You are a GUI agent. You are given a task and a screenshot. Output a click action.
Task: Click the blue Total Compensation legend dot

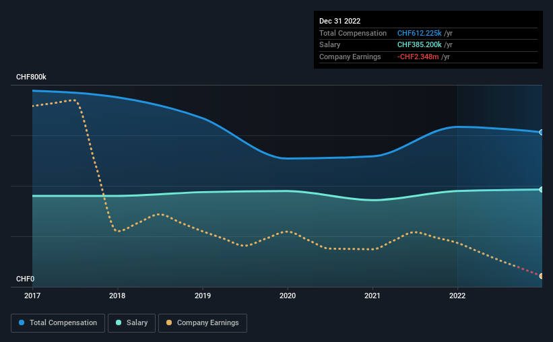(x=22, y=322)
